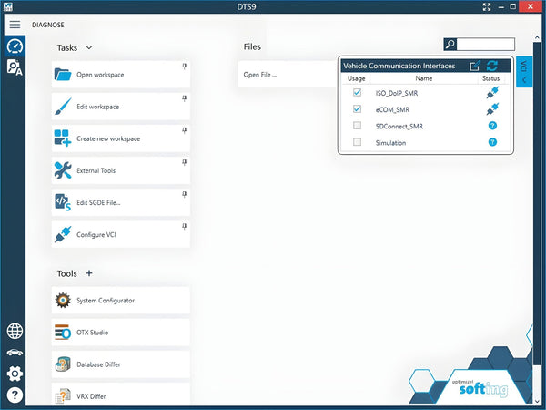
Task: Click Open File ... under Files
Action: [260, 75]
